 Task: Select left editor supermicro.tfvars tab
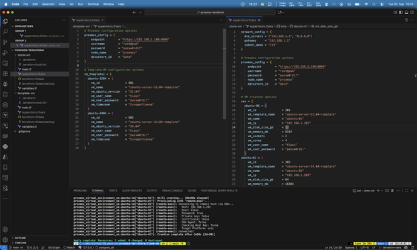tap(87, 20)
